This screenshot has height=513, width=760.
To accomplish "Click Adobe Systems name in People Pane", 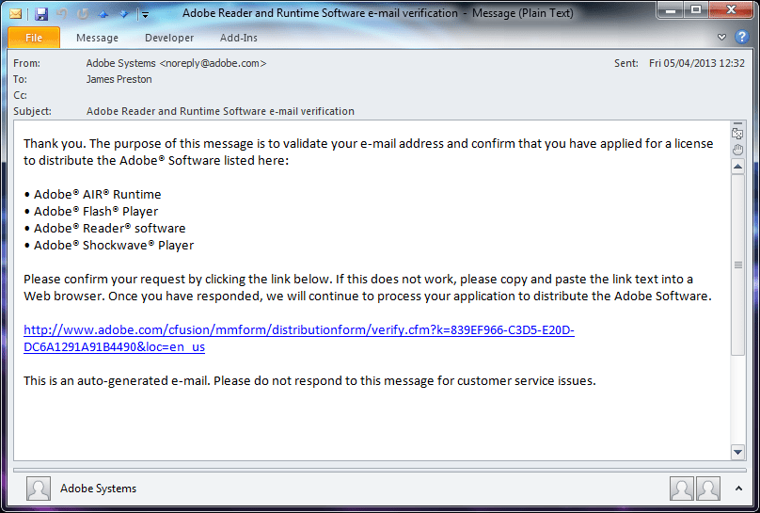I will click(98, 489).
